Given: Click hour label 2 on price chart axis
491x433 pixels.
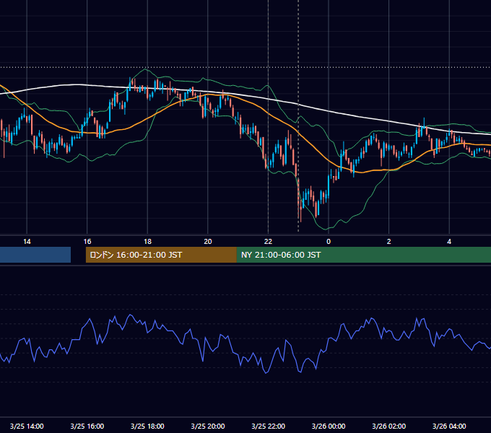Looking at the screenshot, I should 388,242.
